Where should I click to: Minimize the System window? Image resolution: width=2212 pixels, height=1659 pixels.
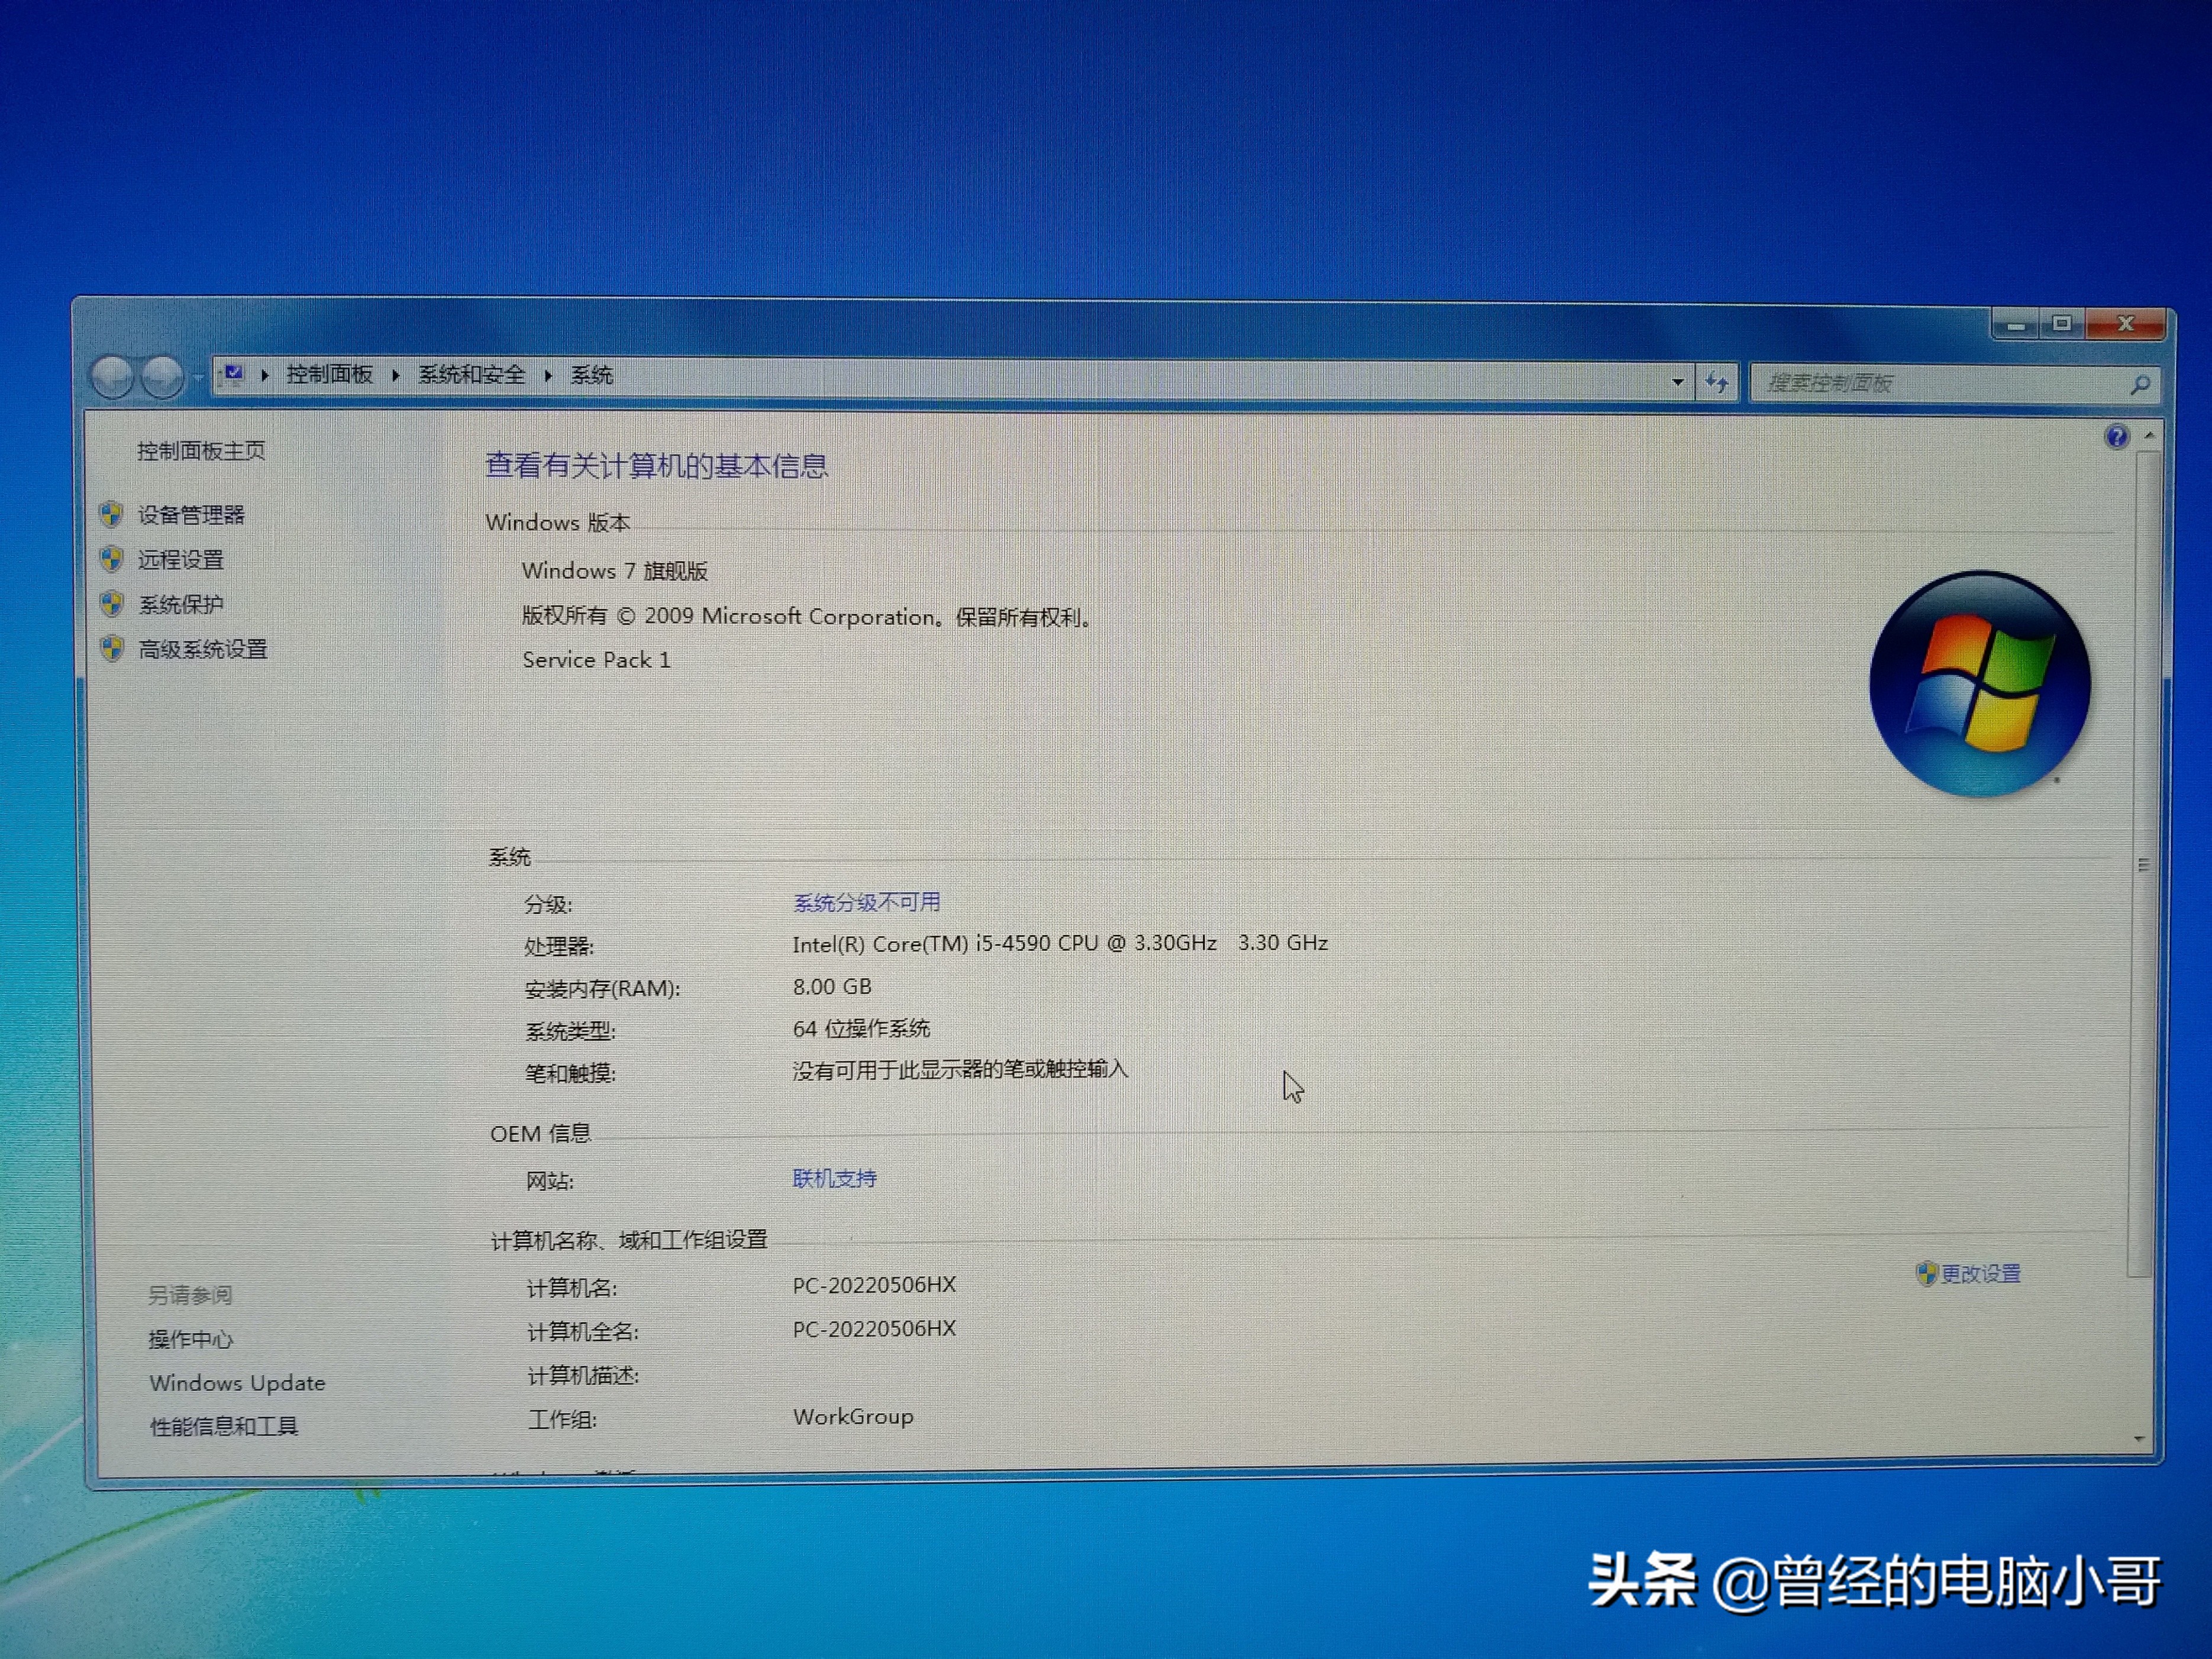click(x=2015, y=325)
